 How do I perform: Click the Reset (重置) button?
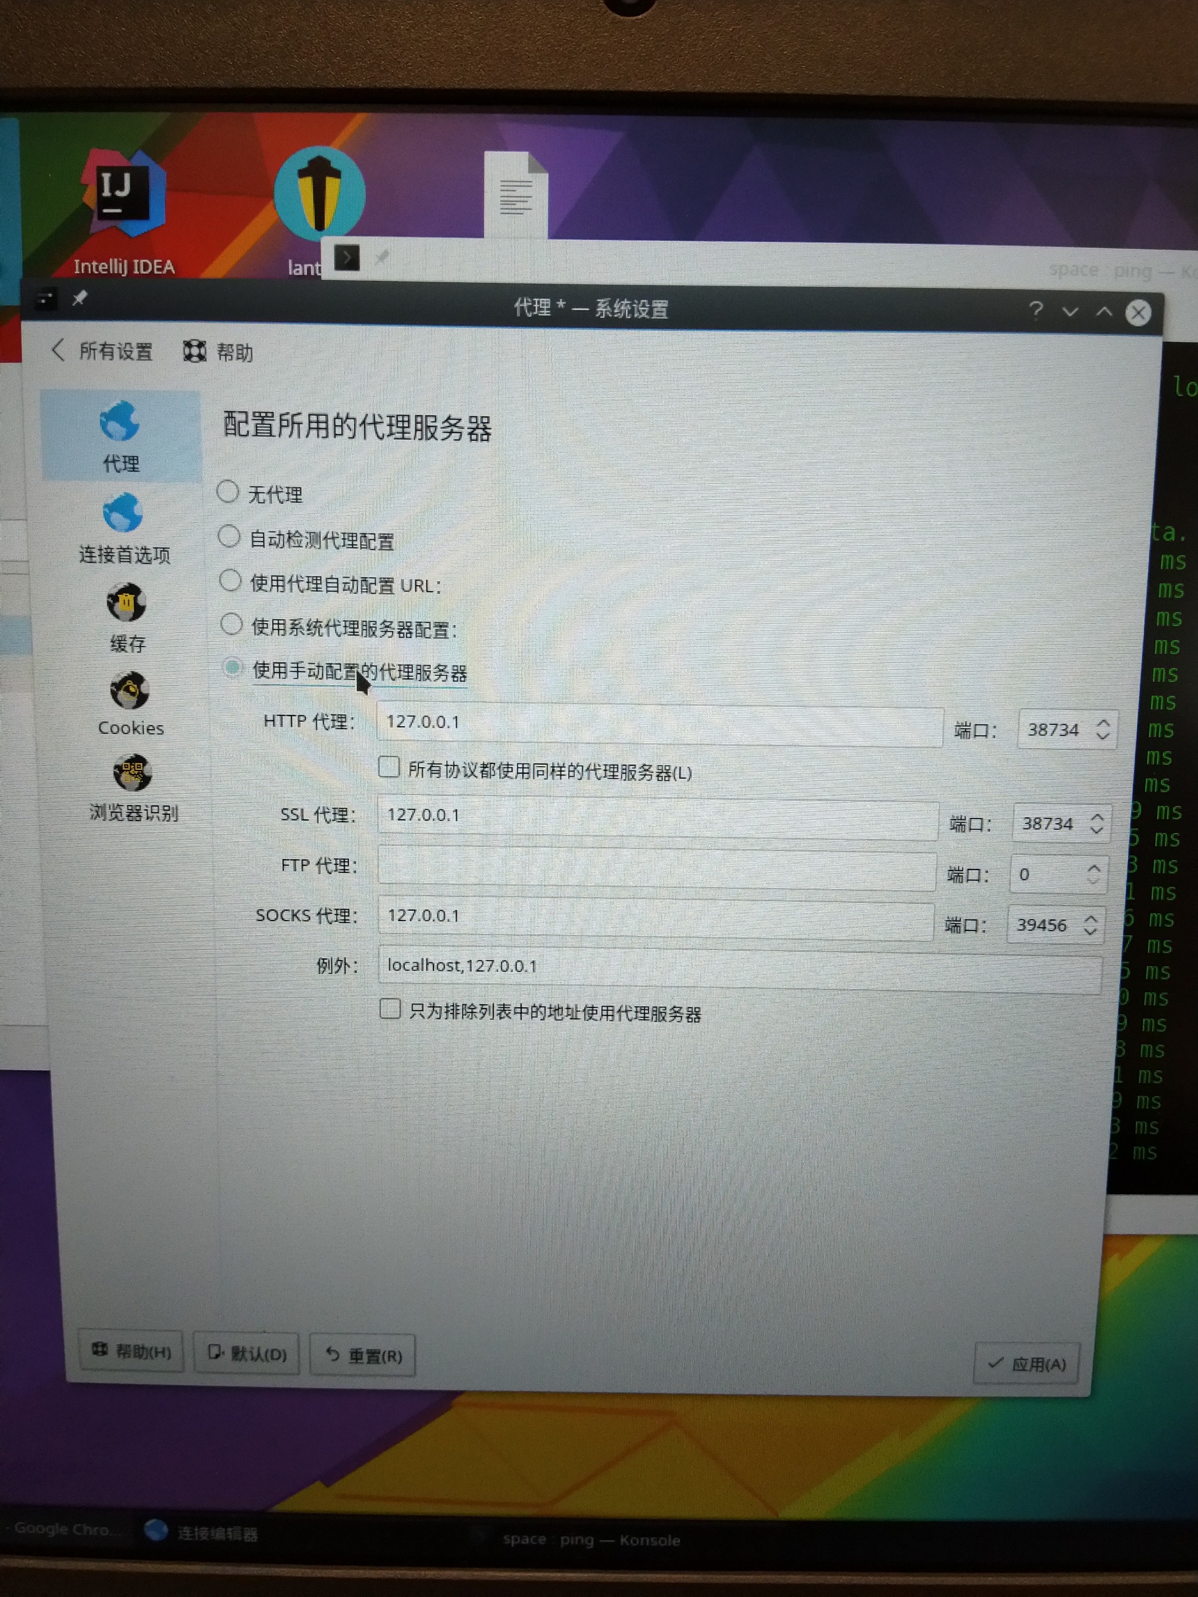(x=363, y=1355)
